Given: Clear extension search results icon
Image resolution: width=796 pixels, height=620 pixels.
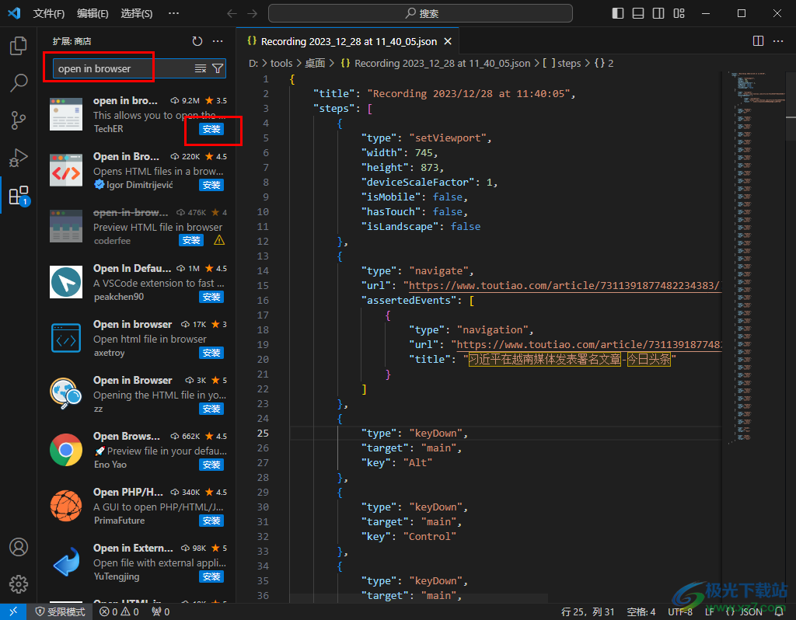Looking at the screenshot, I should pos(201,68).
